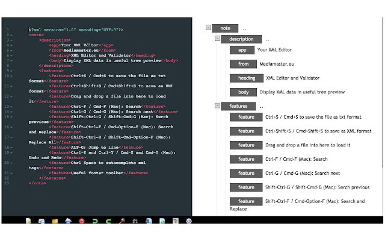
Task: Select feature tag beside Ctrl+S txt format
Action: tap(246, 117)
